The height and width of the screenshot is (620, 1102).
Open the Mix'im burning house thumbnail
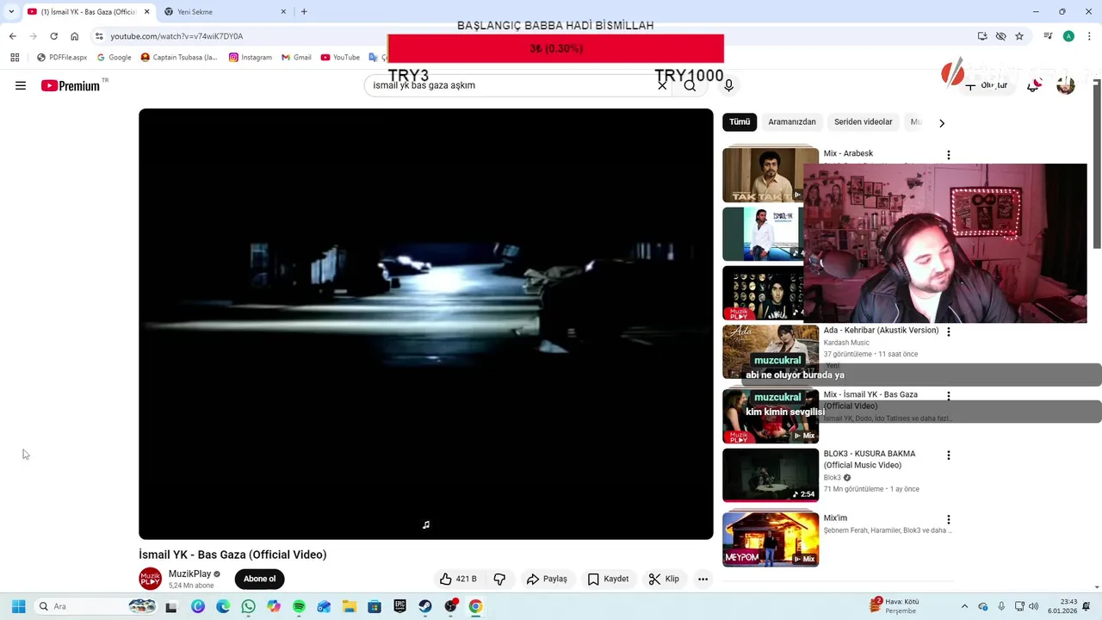pyautogui.click(x=771, y=539)
